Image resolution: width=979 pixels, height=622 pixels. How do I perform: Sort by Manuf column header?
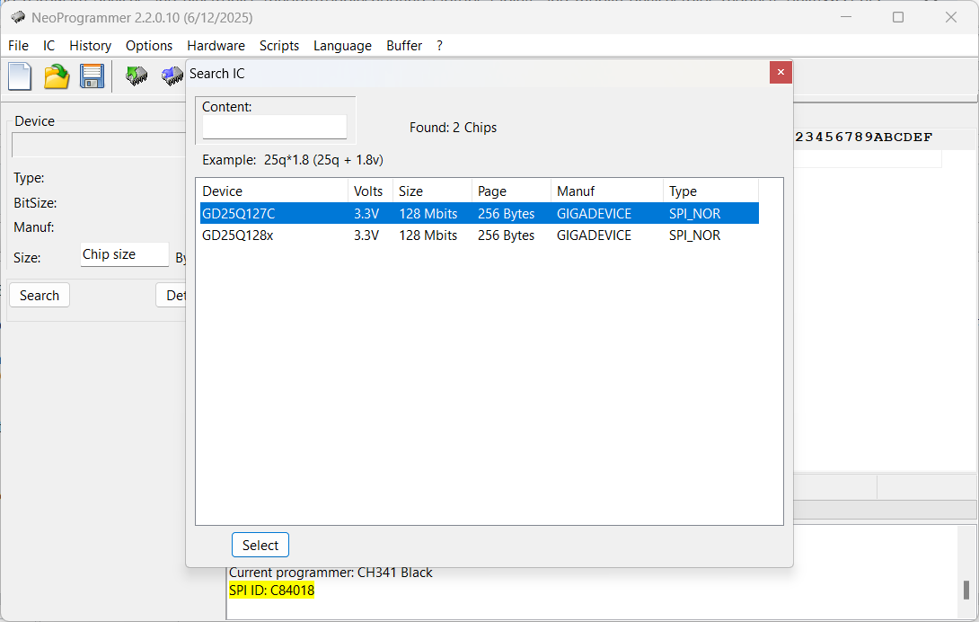(607, 191)
